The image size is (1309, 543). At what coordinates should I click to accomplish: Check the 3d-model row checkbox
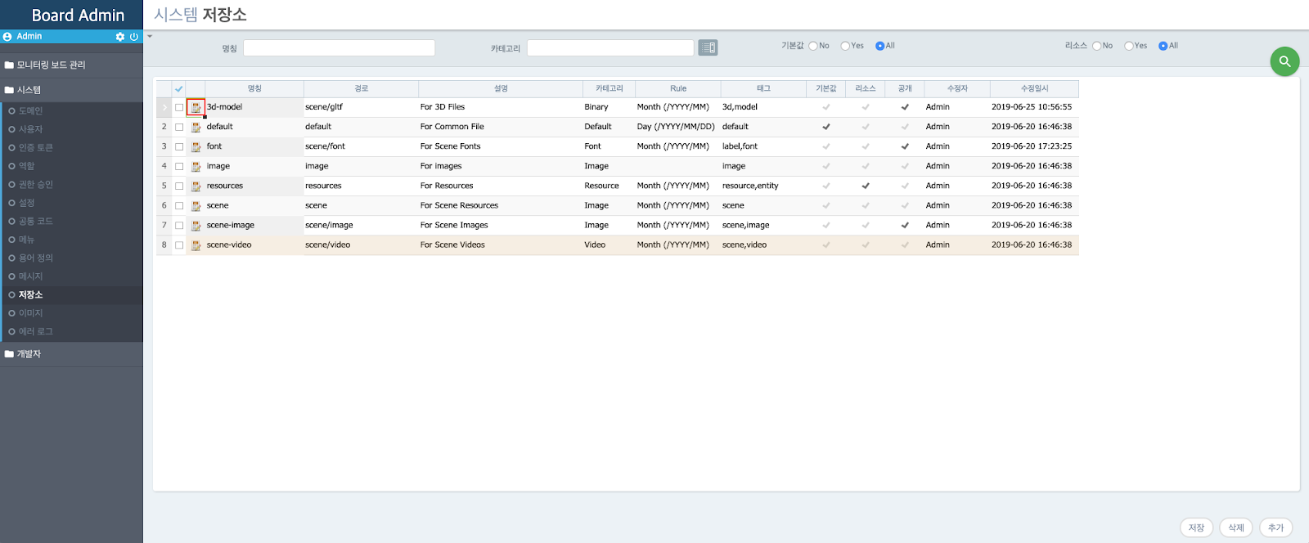coord(178,107)
